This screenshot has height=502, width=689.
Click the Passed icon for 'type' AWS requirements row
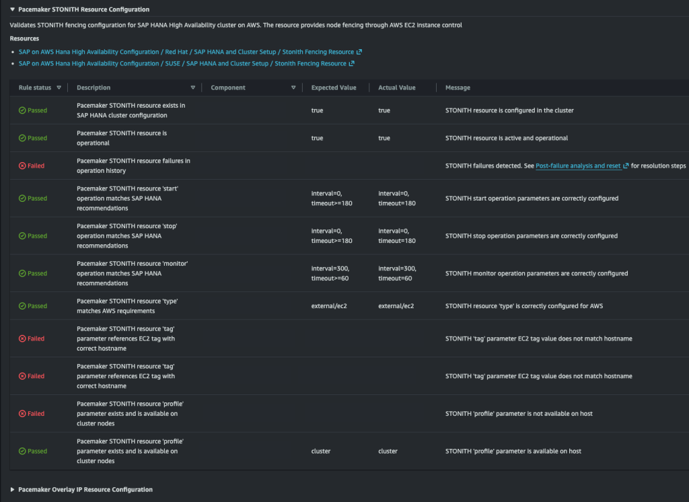(22, 306)
